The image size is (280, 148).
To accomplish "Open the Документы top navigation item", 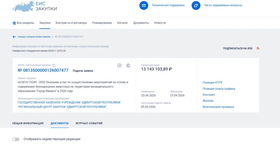I will pos(141,23).
